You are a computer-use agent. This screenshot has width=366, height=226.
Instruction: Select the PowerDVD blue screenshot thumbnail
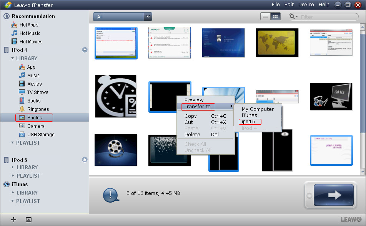point(223,43)
